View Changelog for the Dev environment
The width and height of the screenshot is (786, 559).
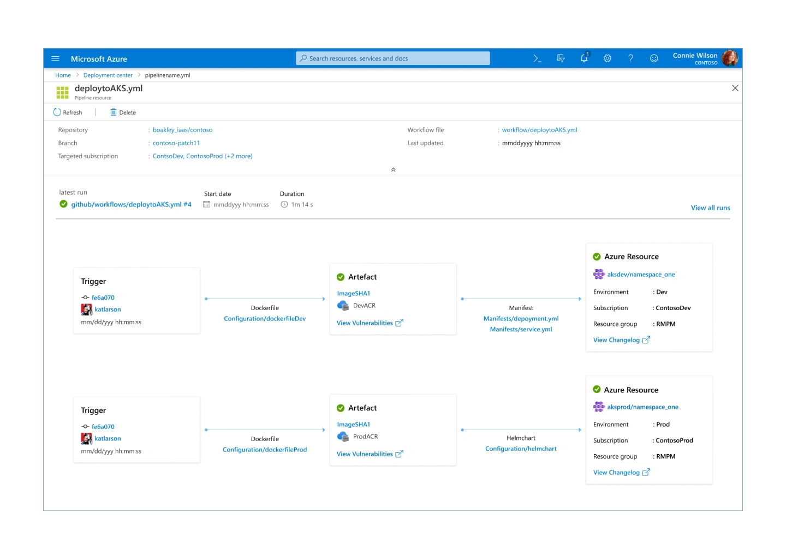(622, 340)
